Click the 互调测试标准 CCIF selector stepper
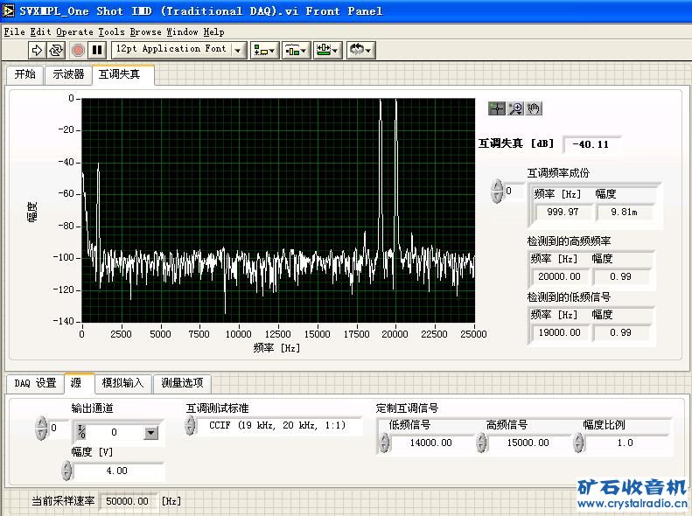The height and width of the screenshot is (516, 692). point(191,426)
